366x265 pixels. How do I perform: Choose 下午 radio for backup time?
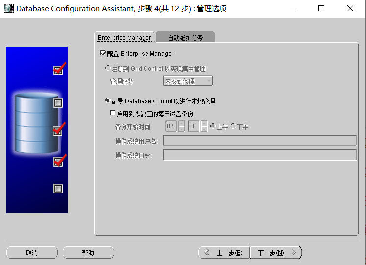coord(233,126)
